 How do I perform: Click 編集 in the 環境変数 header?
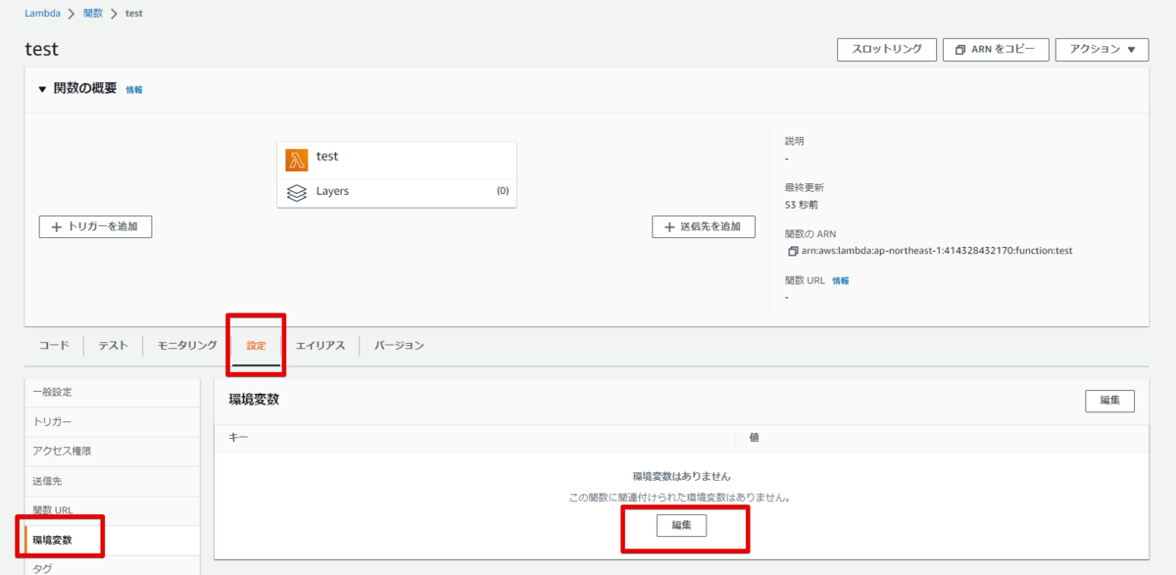tap(1108, 401)
